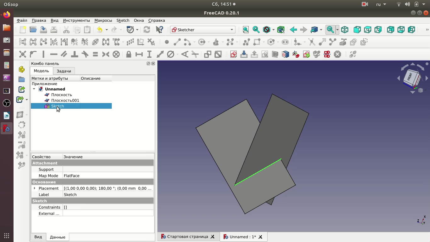This screenshot has width=430, height=242.
Task: Switch to Стартовая страница document tab
Action: pyautogui.click(x=188, y=237)
